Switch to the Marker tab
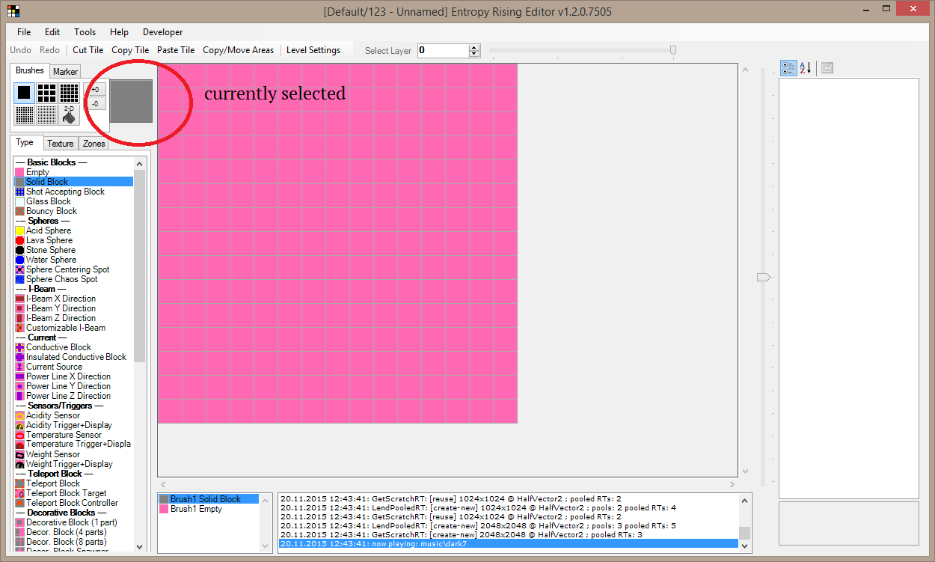The height and width of the screenshot is (562, 935). point(66,72)
